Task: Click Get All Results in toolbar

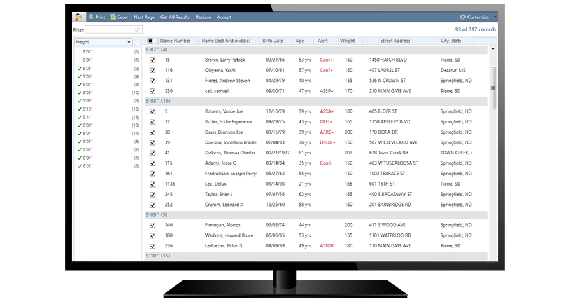Action: (175, 17)
